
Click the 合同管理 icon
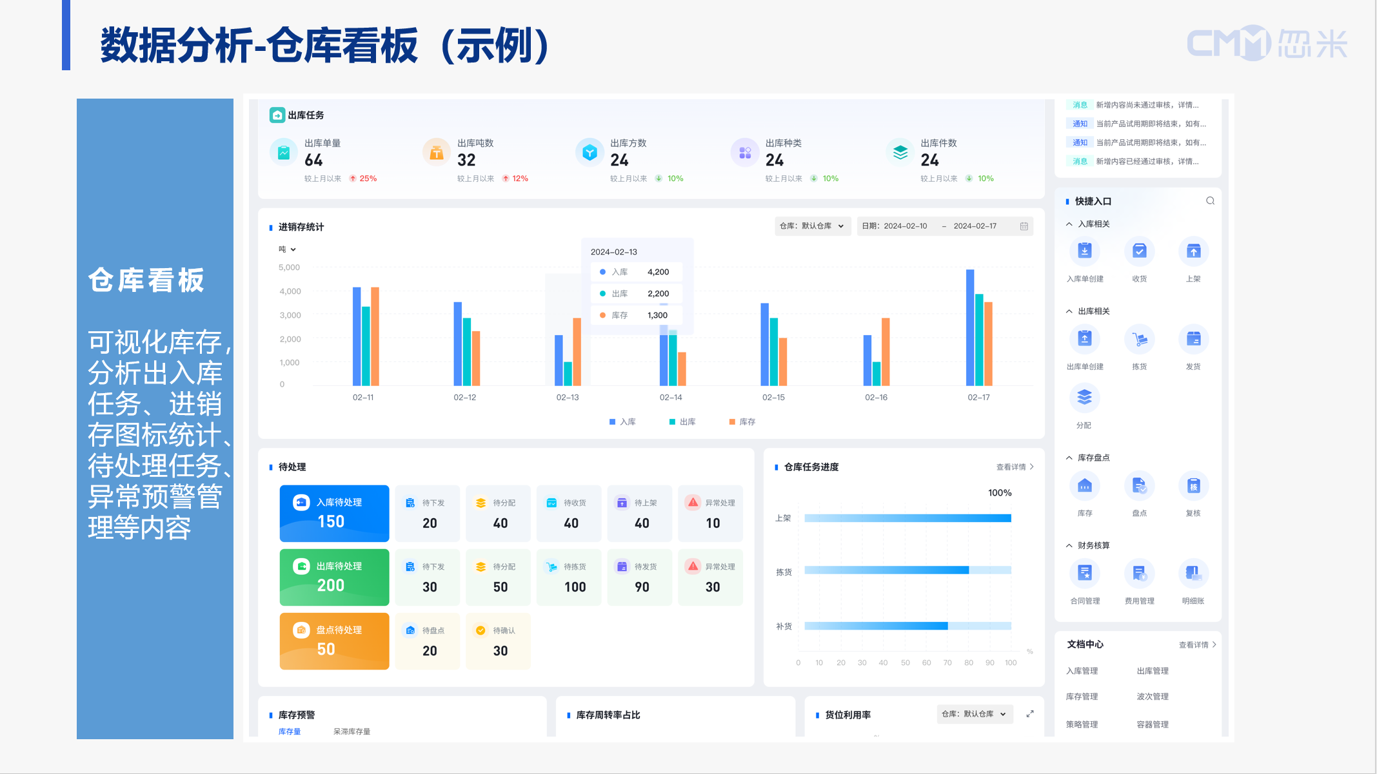click(x=1084, y=573)
